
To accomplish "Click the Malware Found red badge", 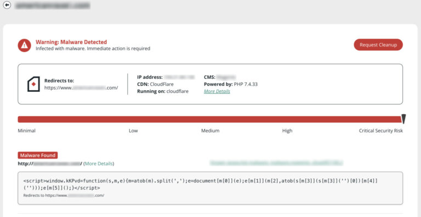I will (x=38, y=155).
